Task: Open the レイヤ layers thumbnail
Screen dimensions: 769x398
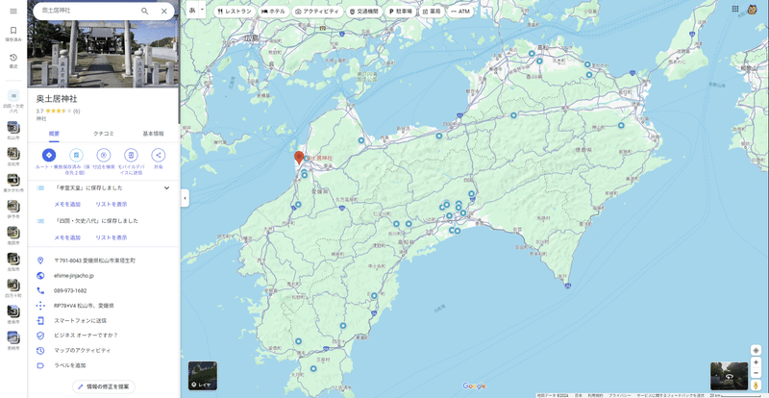Action: (203, 376)
